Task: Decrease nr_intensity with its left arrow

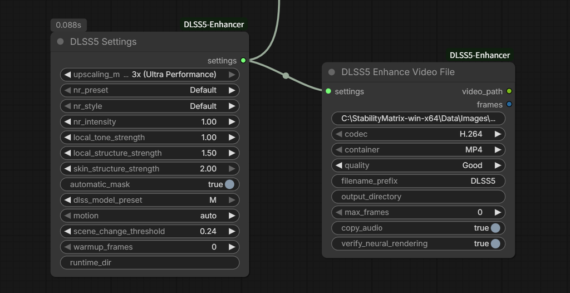Action: tap(67, 122)
